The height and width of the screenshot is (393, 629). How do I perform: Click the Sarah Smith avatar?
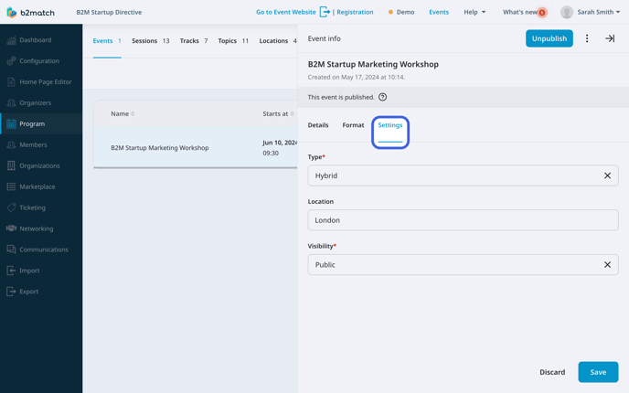[567, 13]
